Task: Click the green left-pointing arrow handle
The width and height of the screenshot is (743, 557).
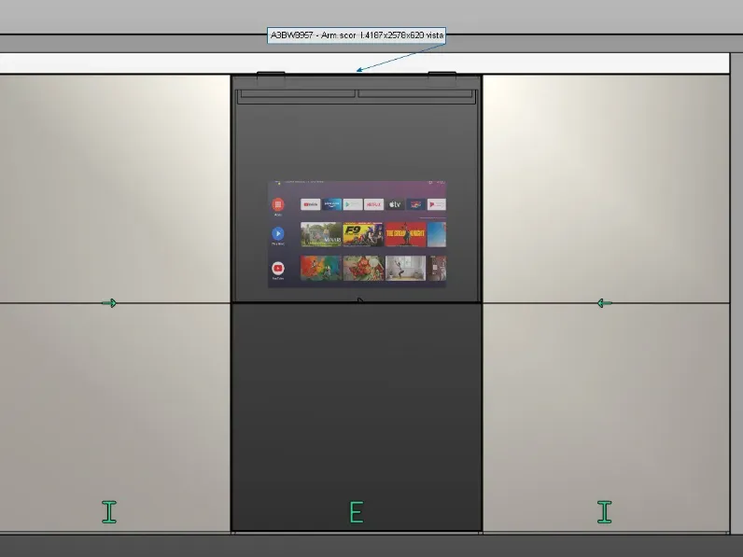Action: [x=605, y=302]
